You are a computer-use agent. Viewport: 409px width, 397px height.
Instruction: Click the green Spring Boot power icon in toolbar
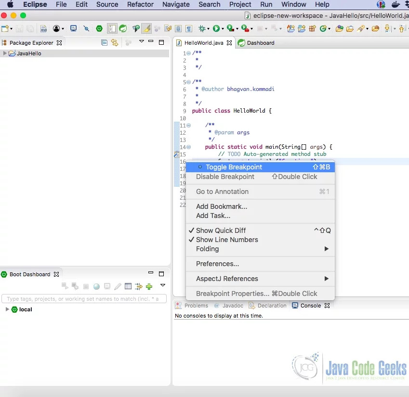pos(99,28)
